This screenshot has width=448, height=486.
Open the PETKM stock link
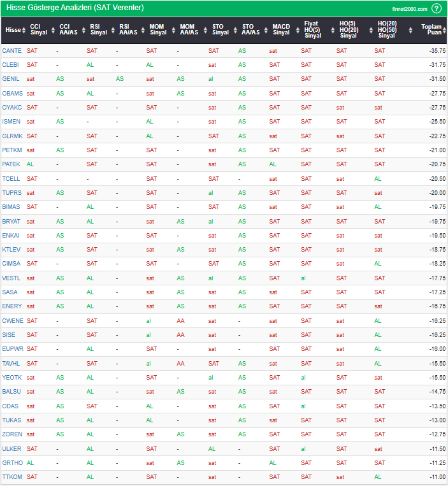[11, 150]
